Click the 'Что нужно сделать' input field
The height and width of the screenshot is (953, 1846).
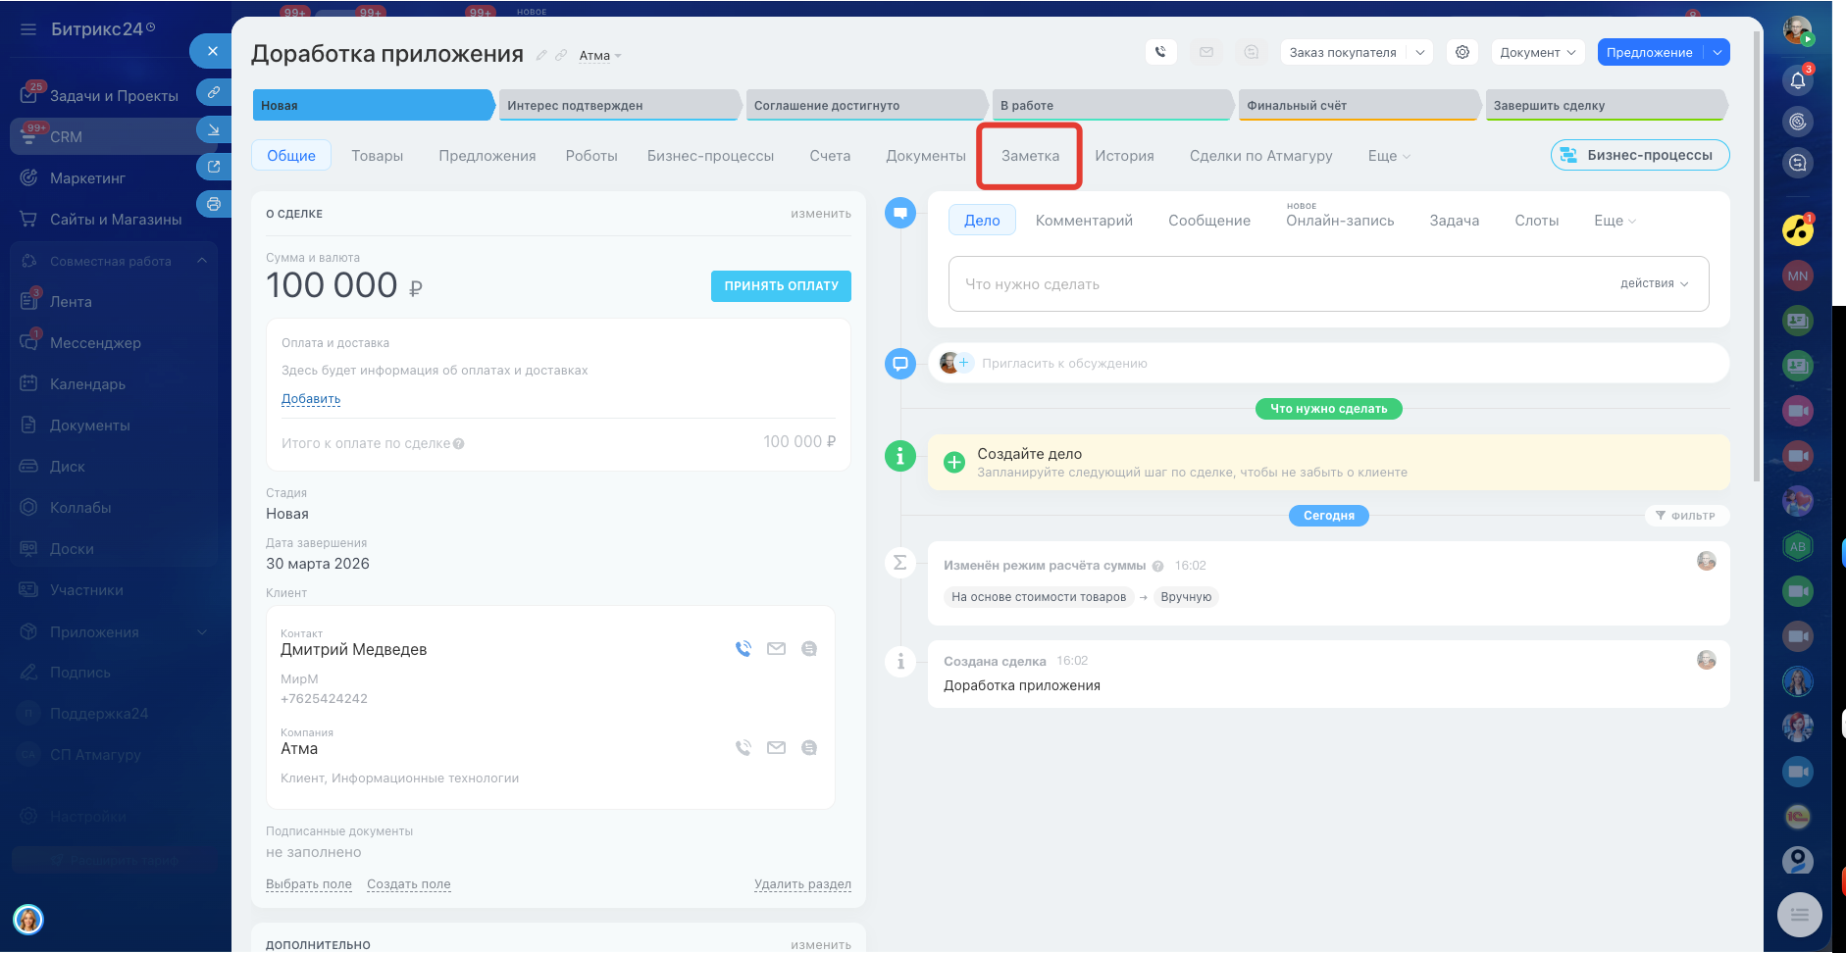[x=1275, y=284]
